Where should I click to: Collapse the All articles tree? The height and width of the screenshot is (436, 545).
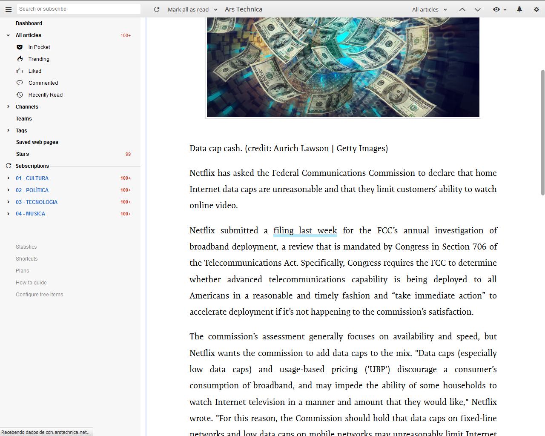[x=8, y=35]
